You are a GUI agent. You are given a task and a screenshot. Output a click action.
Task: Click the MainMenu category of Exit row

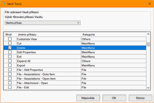click(x=88, y=57)
